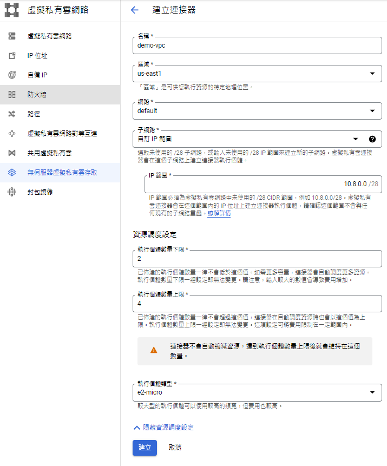
Task: Click the 路徑 routes icon
Action: pos(12,114)
